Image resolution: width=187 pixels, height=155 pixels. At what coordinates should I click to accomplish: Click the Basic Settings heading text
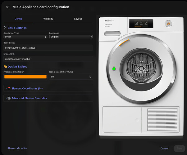[x=17, y=28]
